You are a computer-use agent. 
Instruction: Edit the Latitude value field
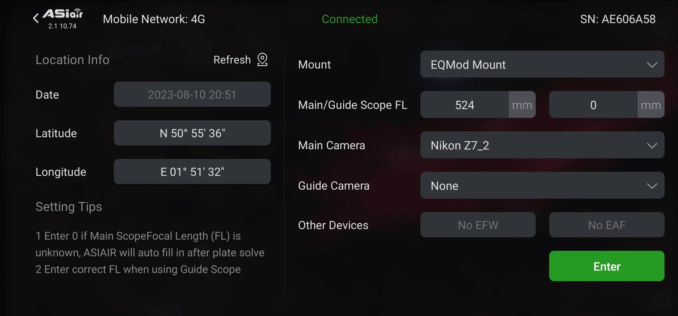[x=192, y=133]
